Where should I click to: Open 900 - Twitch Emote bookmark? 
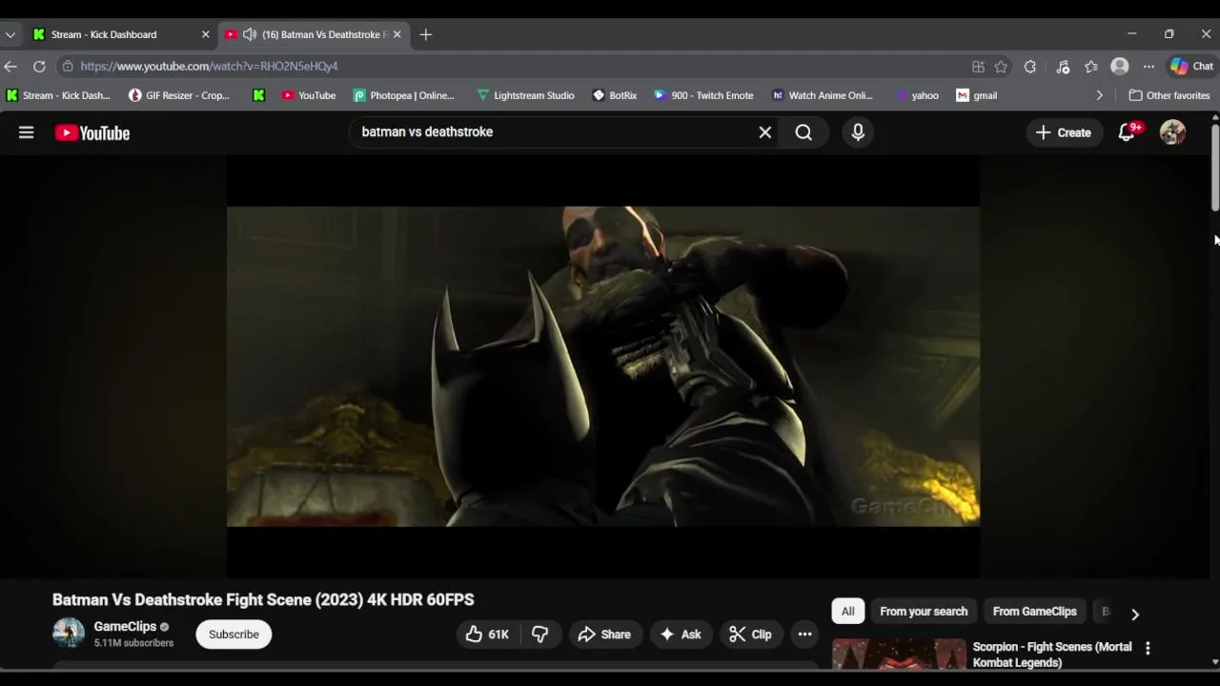[x=703, y=95]
